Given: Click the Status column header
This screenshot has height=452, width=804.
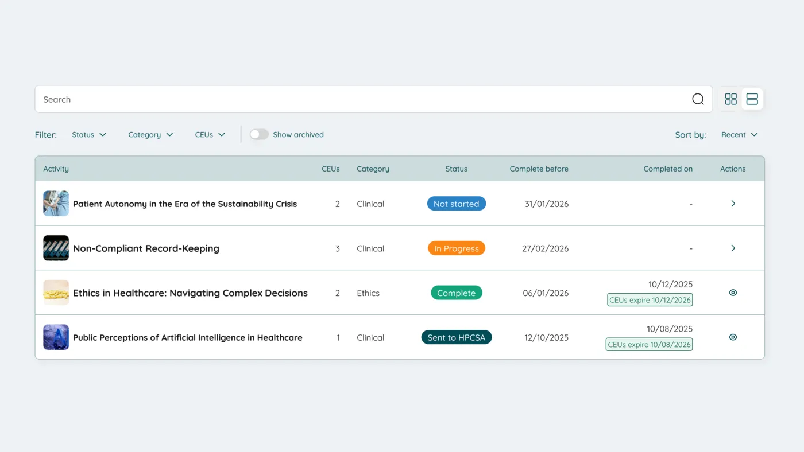Looking at the screenshot, I should (x=456, y=169).
